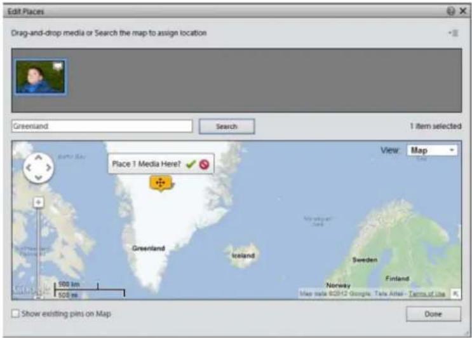The height and width of the screenshot is (338, 472).
Task: Click the Greenland label on the map
Action: point(149,248)
